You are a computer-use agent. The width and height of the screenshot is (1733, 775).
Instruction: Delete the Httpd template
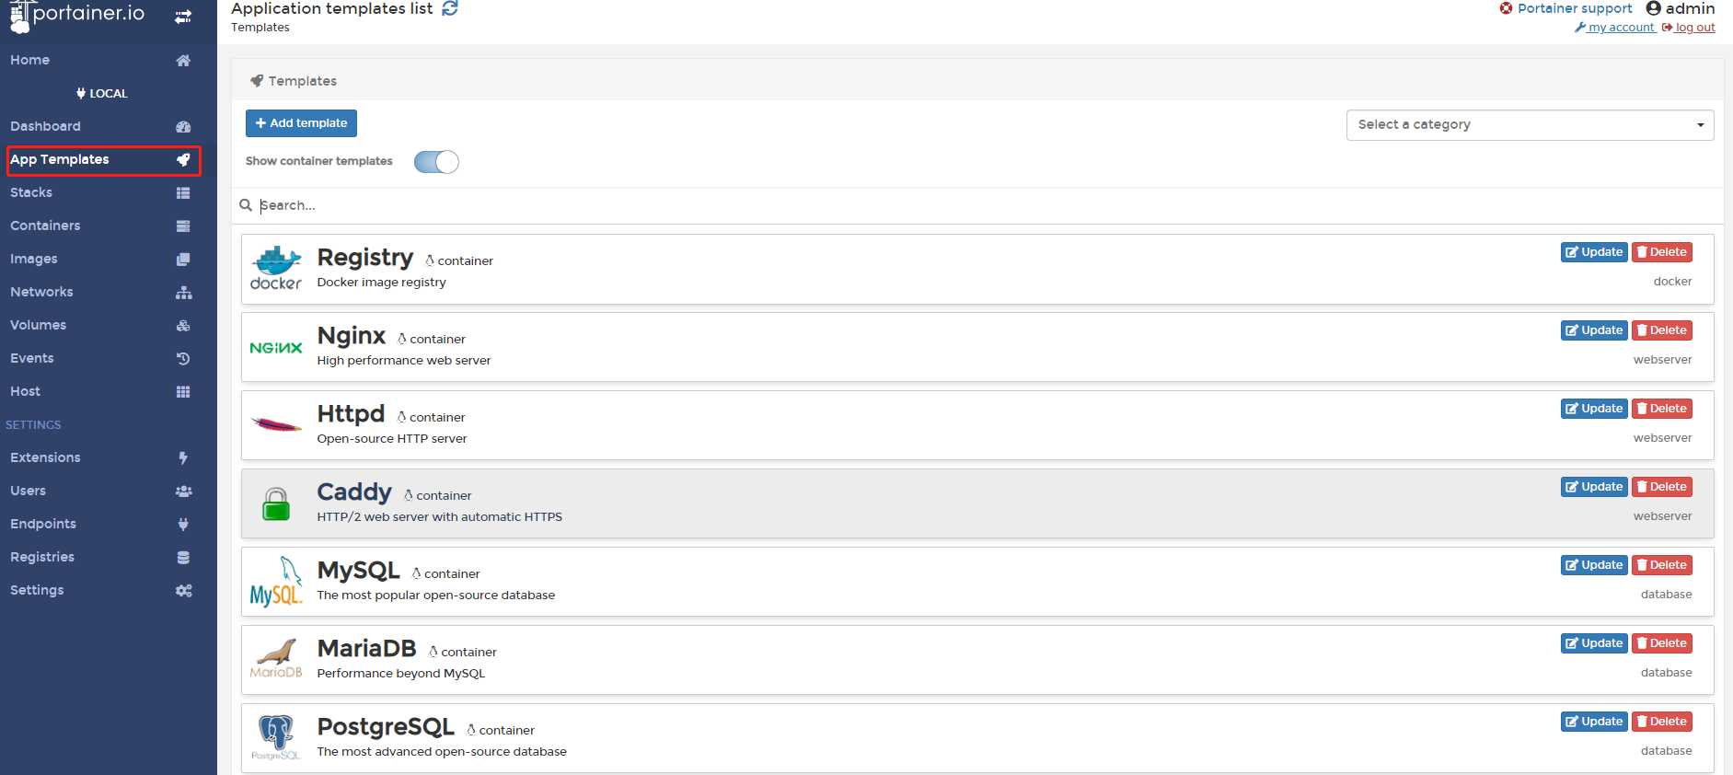click(x=1662, y=409)
